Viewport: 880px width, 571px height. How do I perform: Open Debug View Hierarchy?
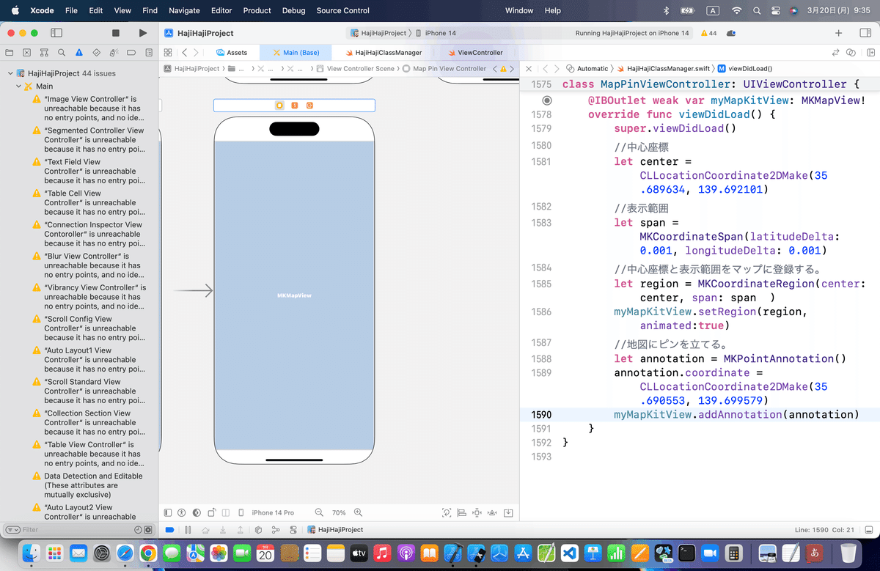258,529
